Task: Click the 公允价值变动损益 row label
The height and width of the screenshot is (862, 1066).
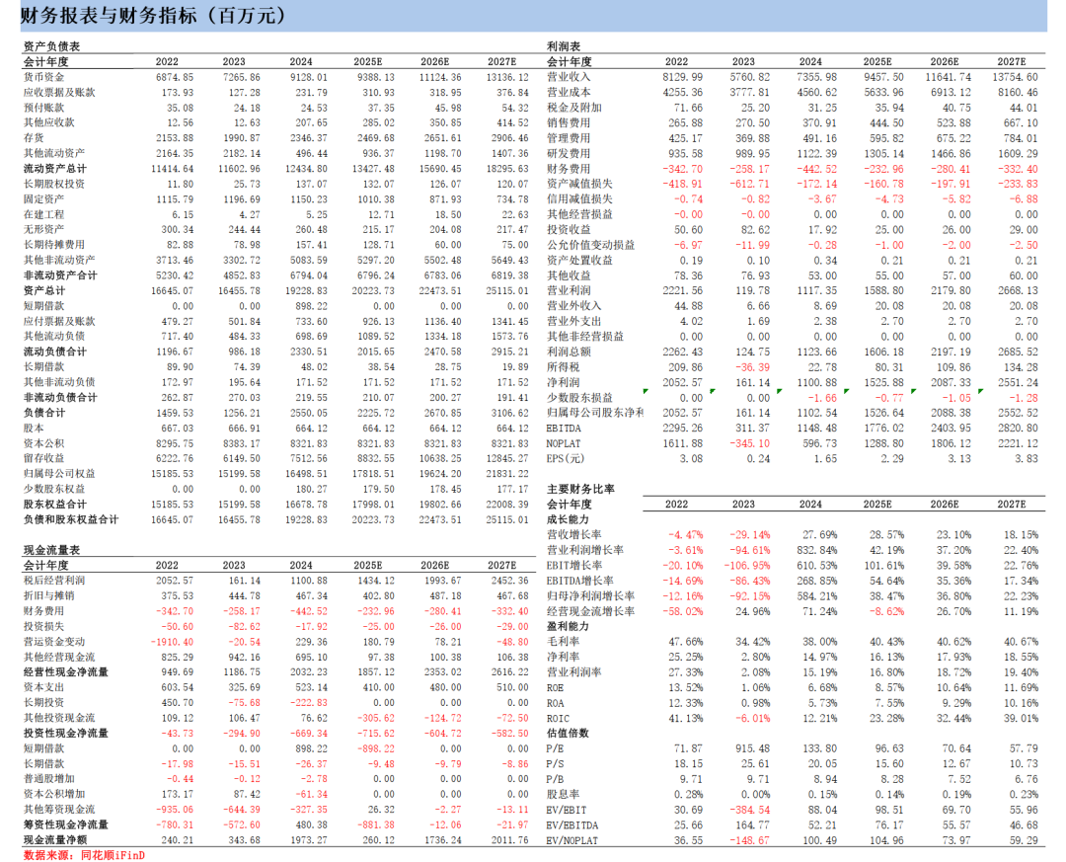Action: click(x=590, y=244)
